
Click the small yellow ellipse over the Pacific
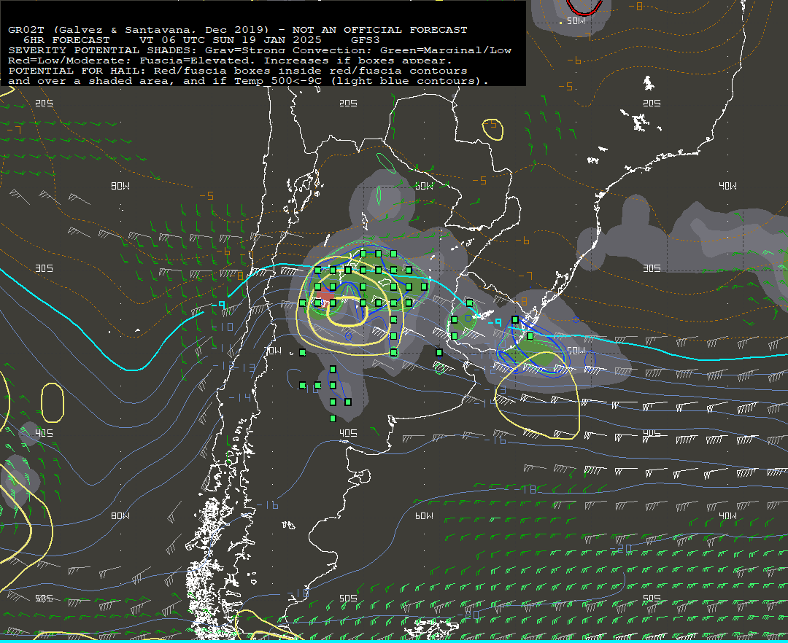(x=53, y=402)
